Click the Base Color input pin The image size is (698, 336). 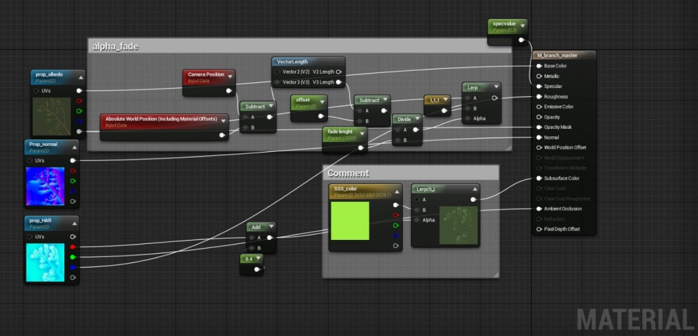[539, 66]
